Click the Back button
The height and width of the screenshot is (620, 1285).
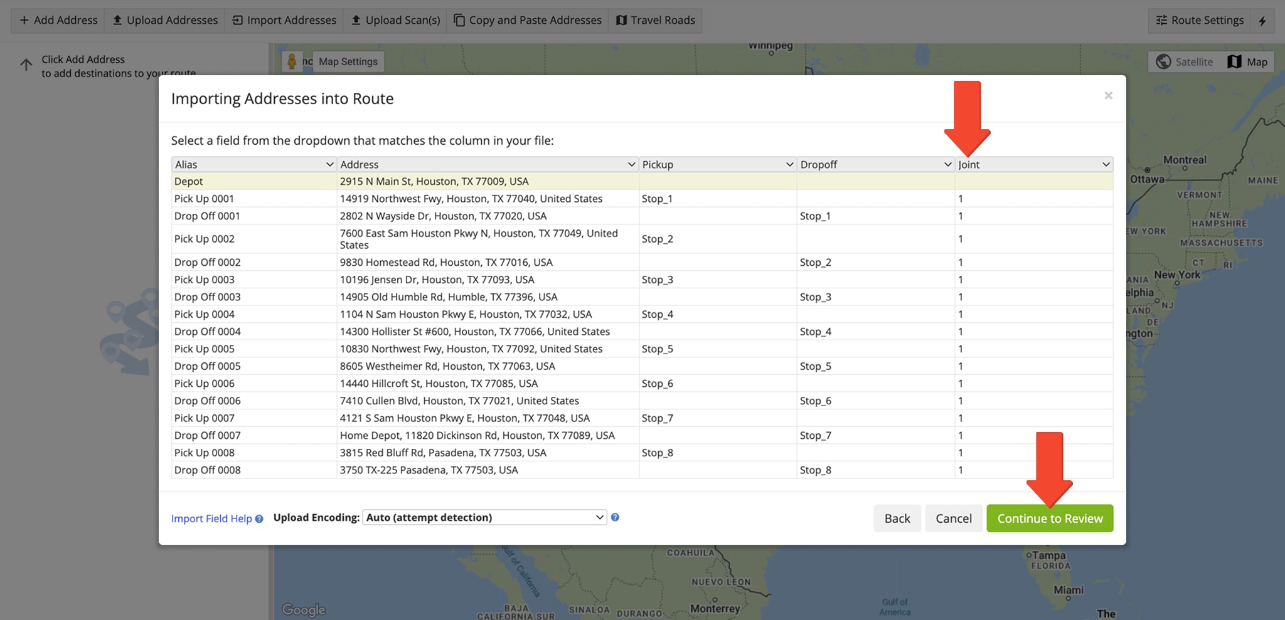897,518
